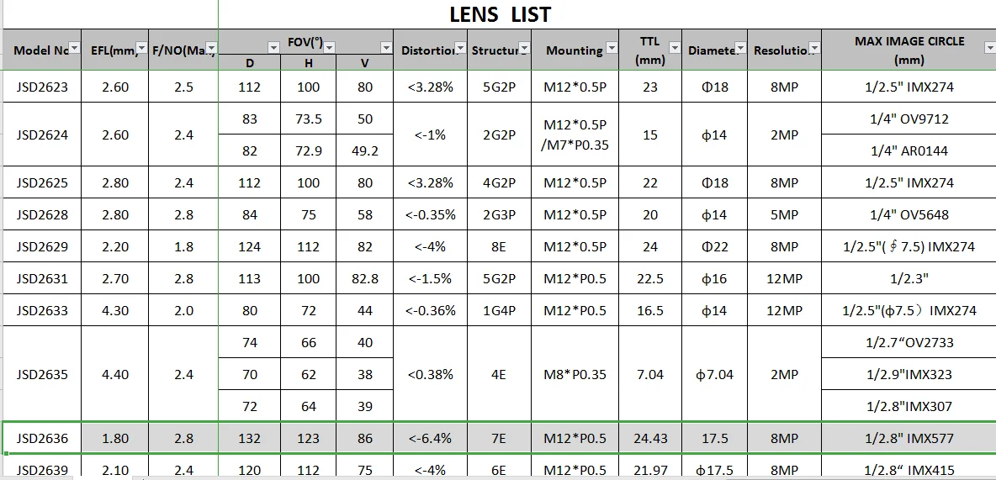Select the 1/2.3" image circle cell
The width and height of the screenshot is (996, 480).
908,278
